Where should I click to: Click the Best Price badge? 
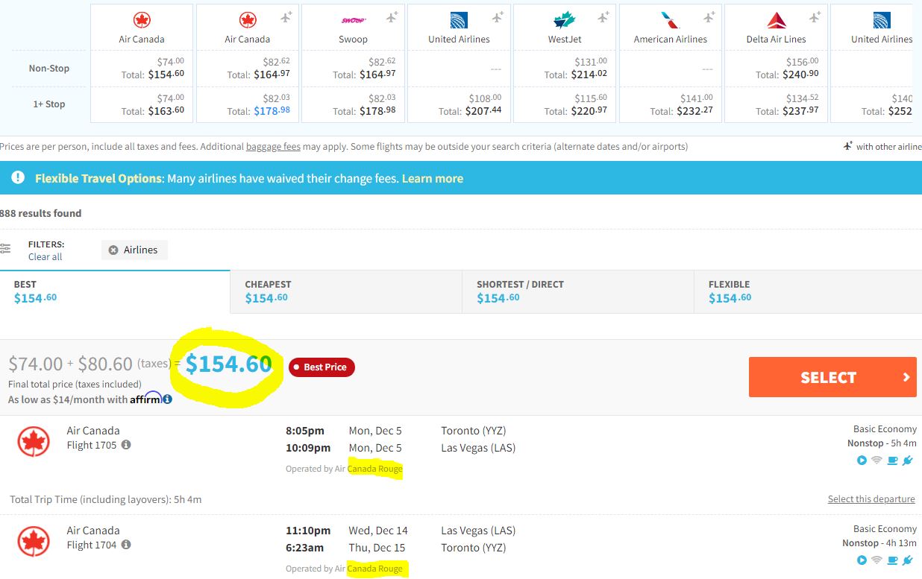coord(322,367)
